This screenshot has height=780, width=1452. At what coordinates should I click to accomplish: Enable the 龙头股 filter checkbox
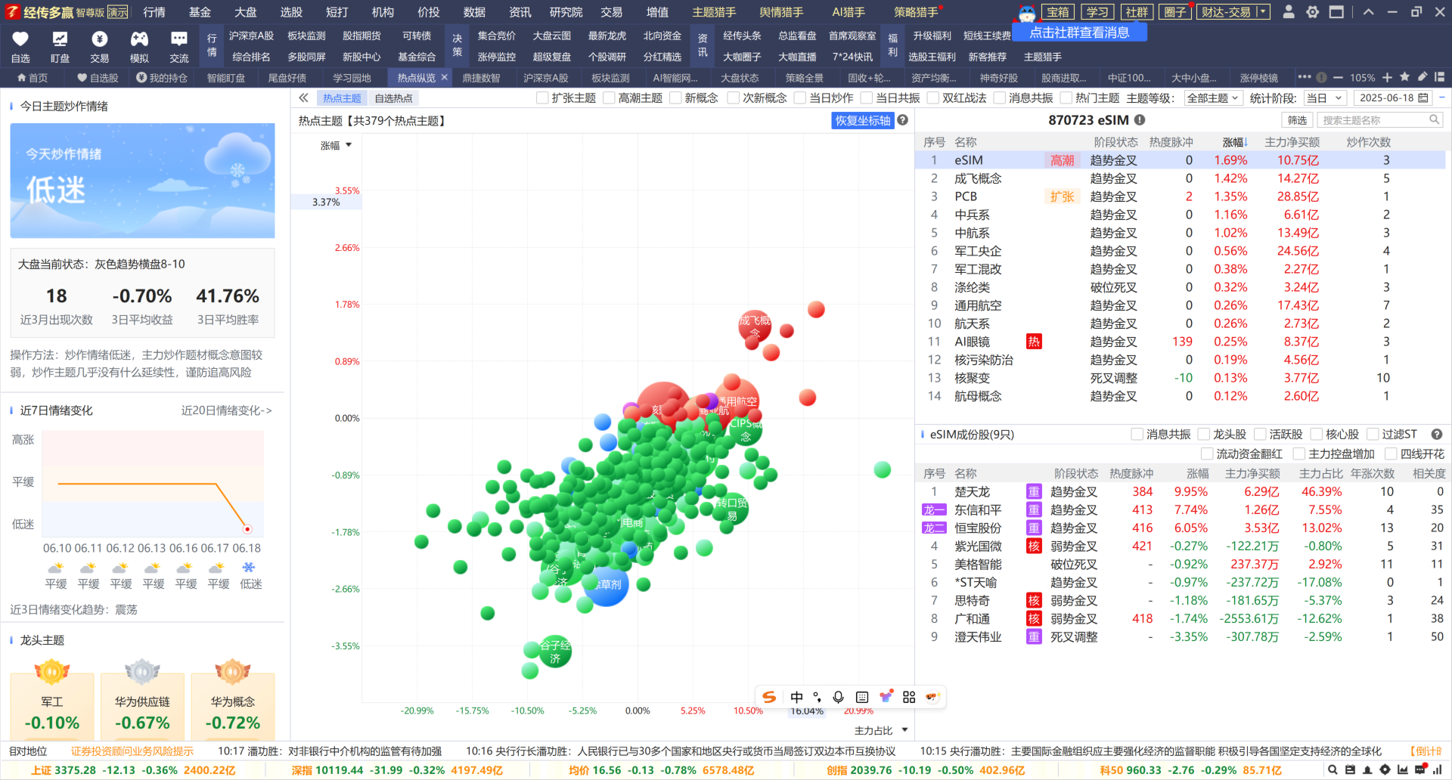pos(1204,434)
